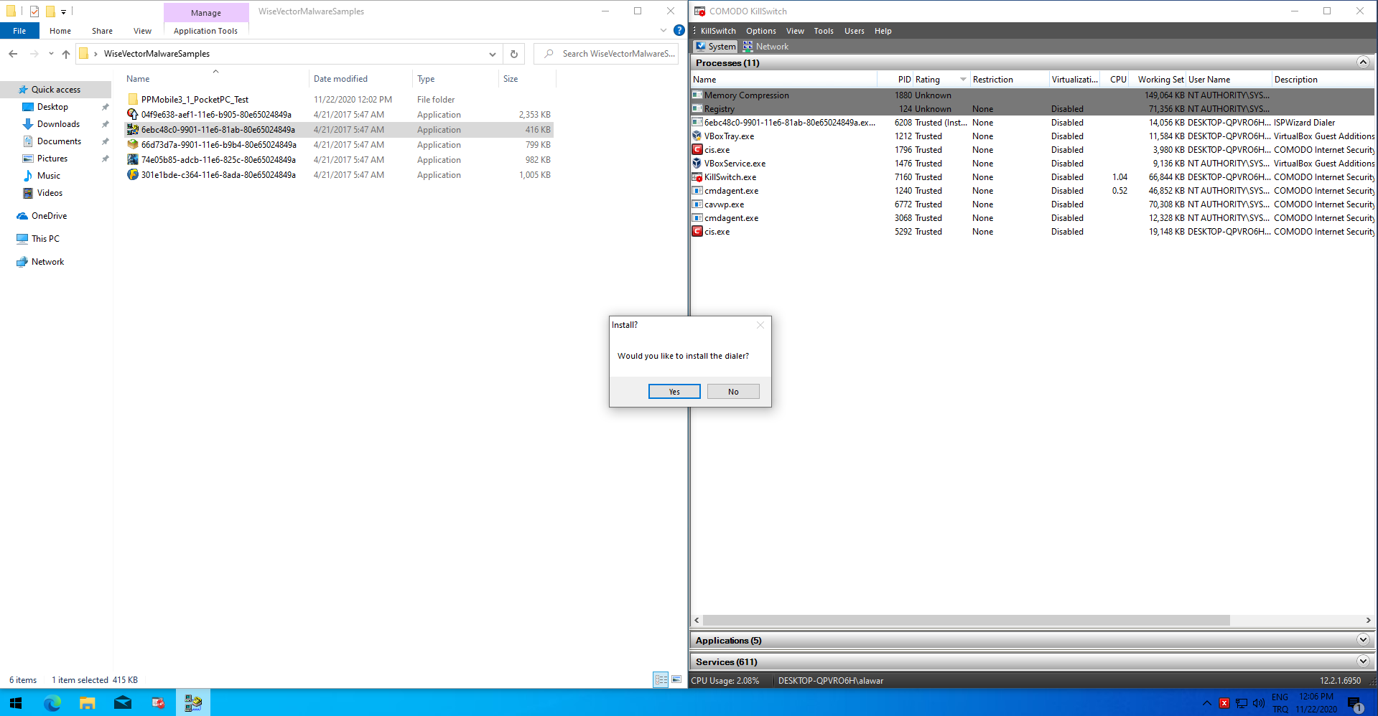Go back in File Explorer
Screen dimensions: 1378x716
pyautogui.click(x=13, y=54)
